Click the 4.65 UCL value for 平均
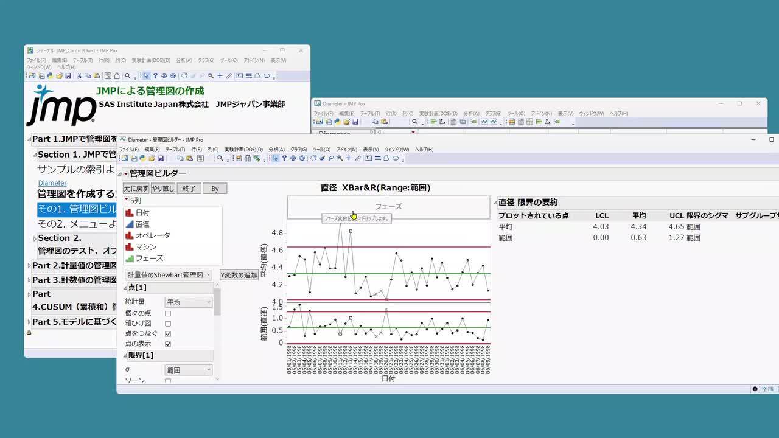This screenshot has height=438, width=779. click(676, 226)
